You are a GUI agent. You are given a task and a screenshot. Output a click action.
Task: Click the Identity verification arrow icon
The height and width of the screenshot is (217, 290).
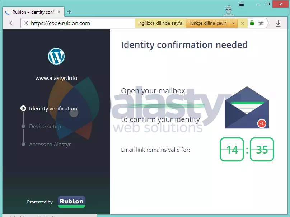click(x=23, y=108)
